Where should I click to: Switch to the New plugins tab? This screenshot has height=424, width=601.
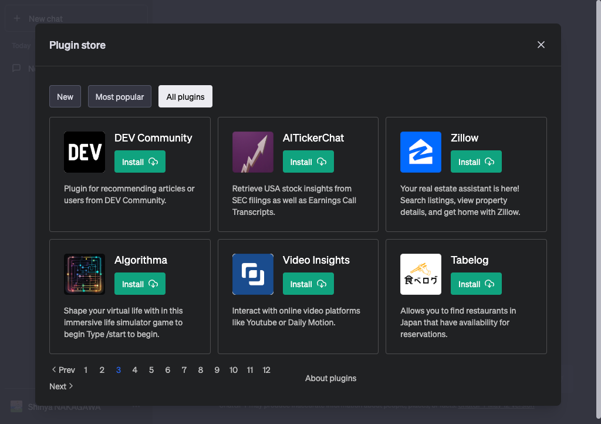coord(65,97)
